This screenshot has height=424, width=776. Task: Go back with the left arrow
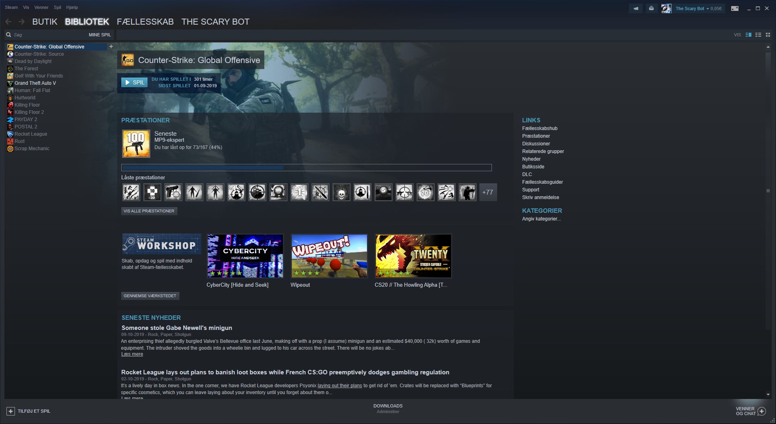[8, 22]
